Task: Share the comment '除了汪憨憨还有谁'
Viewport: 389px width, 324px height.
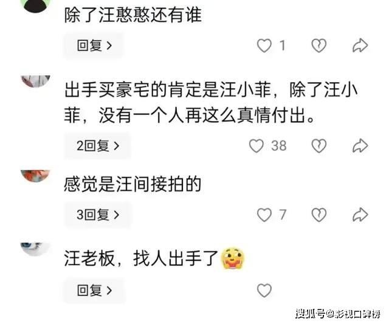Action: tap(360, 46)
